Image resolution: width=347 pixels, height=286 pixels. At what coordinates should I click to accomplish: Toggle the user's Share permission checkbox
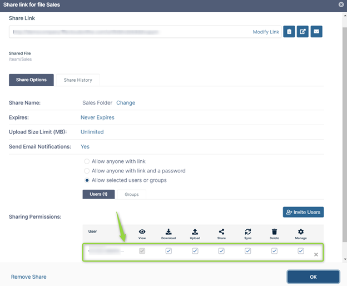(x=221, y=251)
